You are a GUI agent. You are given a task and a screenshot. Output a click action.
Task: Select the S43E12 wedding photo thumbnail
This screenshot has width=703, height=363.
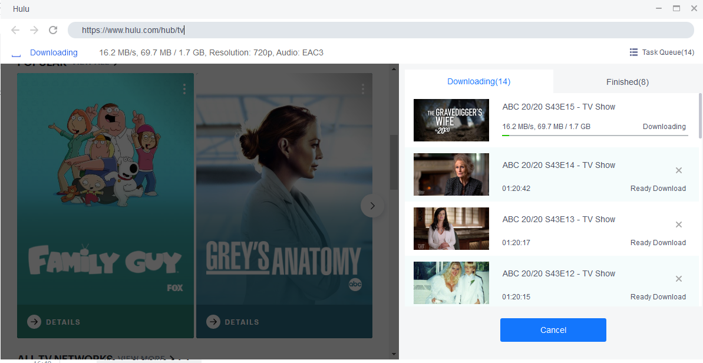(x=451, y=283)
